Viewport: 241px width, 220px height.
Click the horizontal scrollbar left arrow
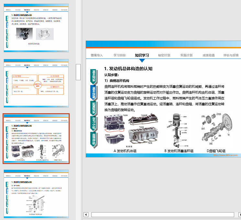(x=86, y=214)
